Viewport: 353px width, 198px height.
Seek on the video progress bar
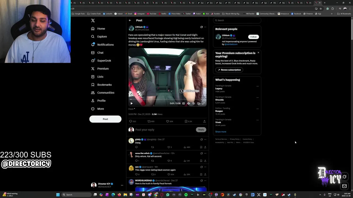point(167,99)
